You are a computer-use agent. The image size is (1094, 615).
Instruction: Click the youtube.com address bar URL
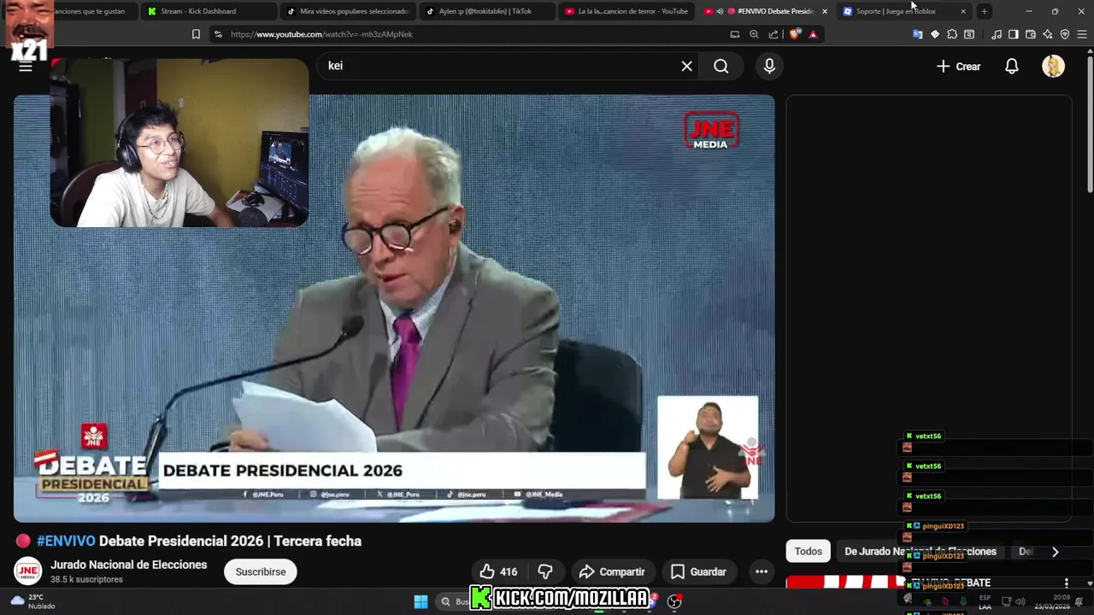coord(321,34)
